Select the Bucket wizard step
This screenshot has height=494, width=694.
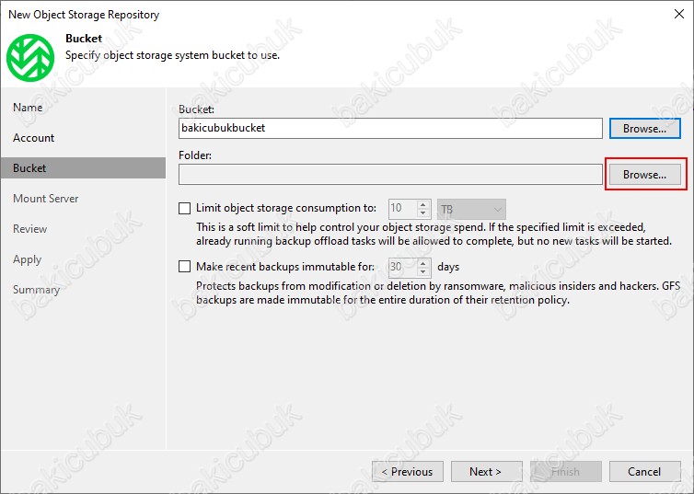pyautogui.click(x=83, y=168)
